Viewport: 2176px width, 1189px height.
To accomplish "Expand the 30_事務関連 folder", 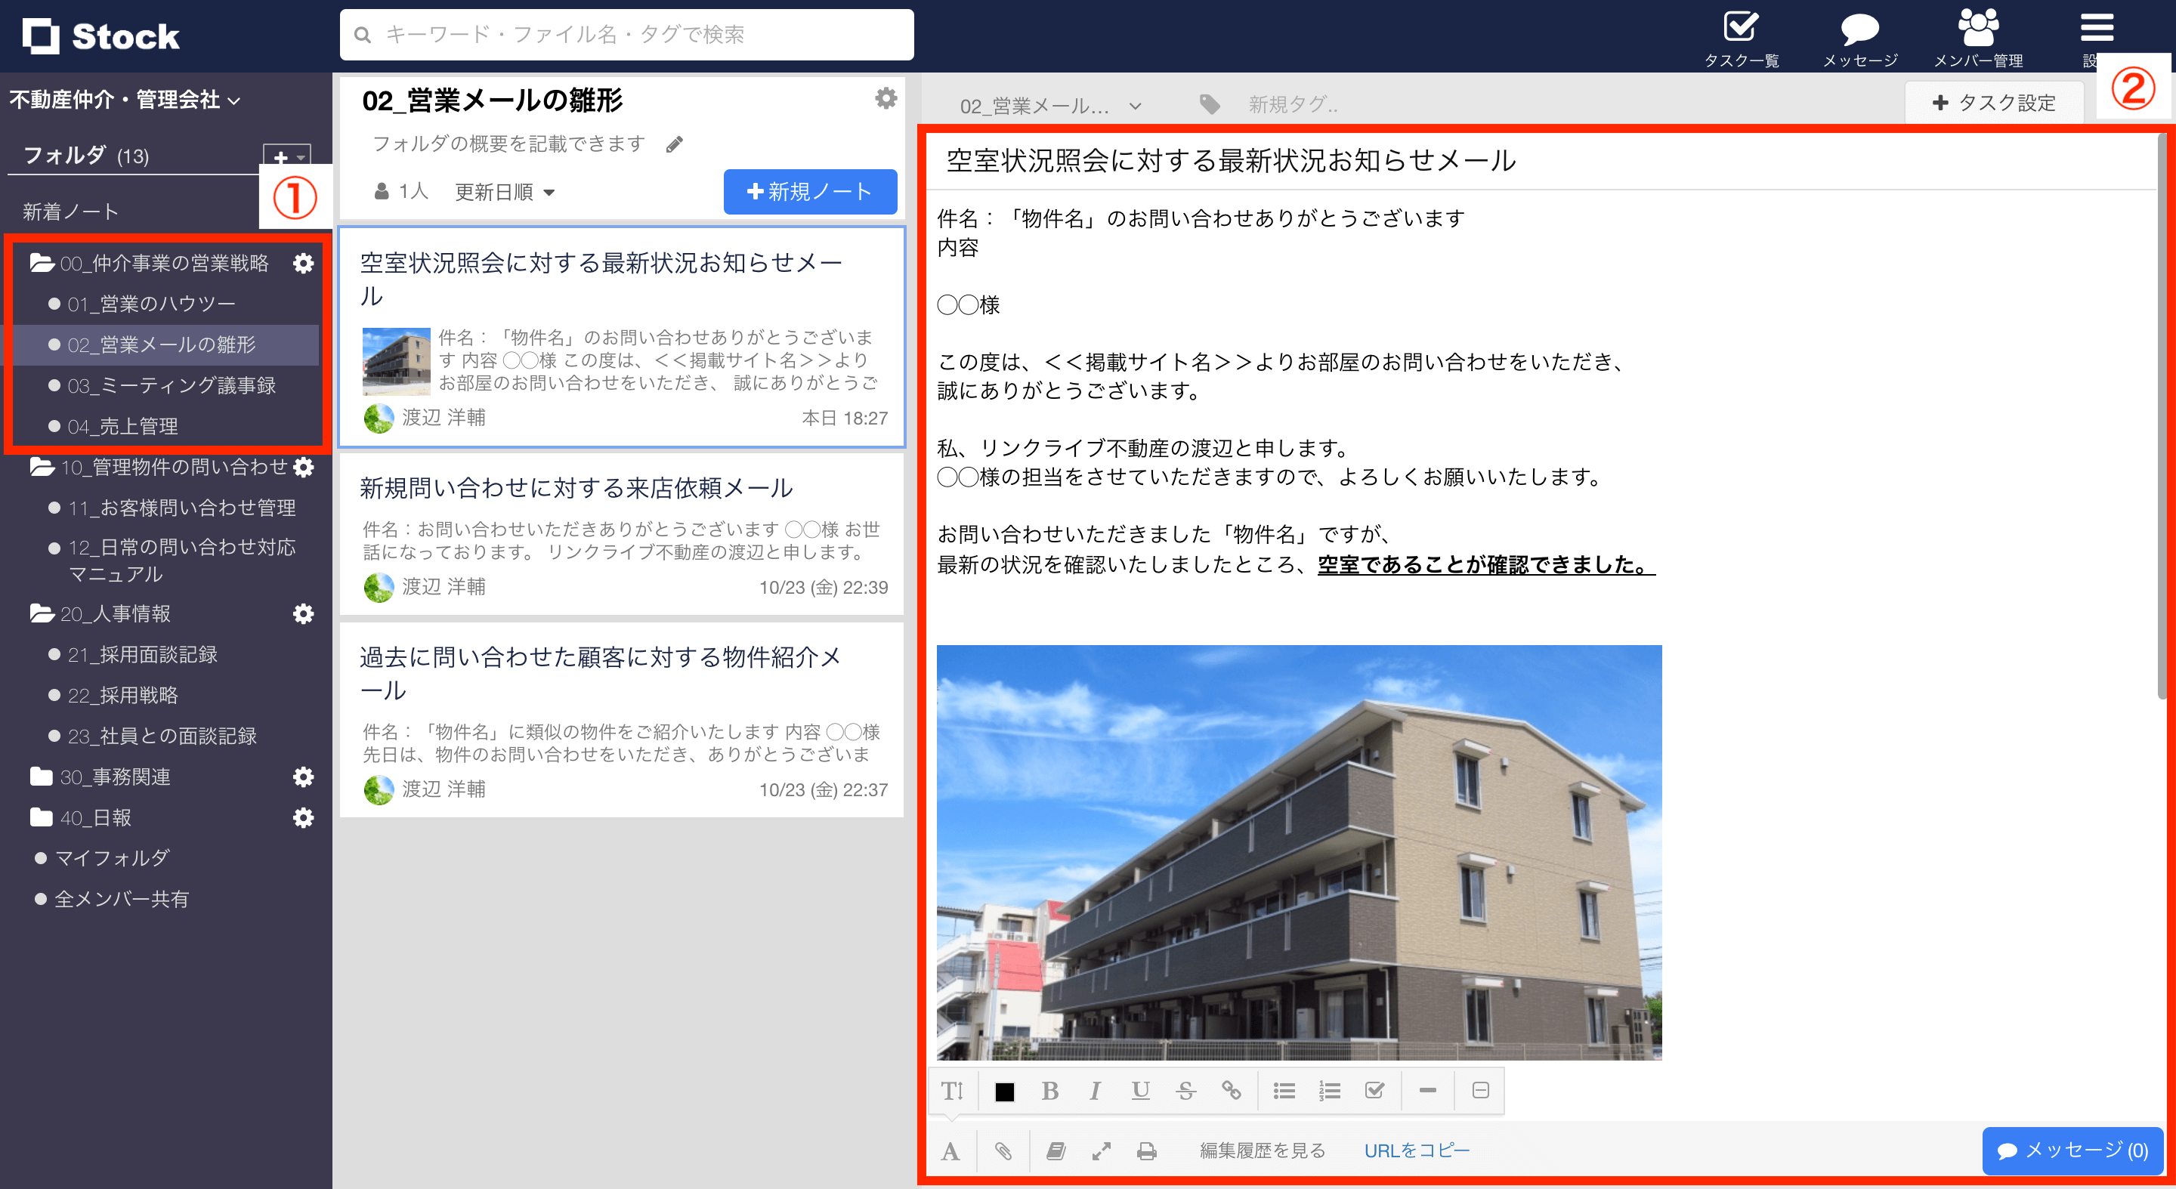I will (42, 777).
